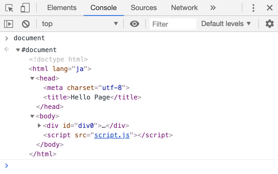The width and height of the screenshot is (278, 174).
Task: Open DevTools three-dot customize menu
Action: coord(253,8)
